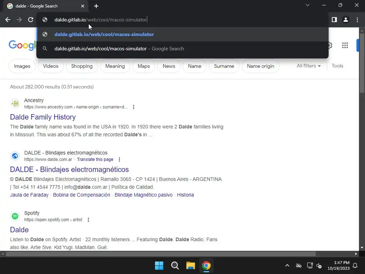365x274 pixels.
Task: Open the Bobina de Compensación sitelink
Action: 82,195
